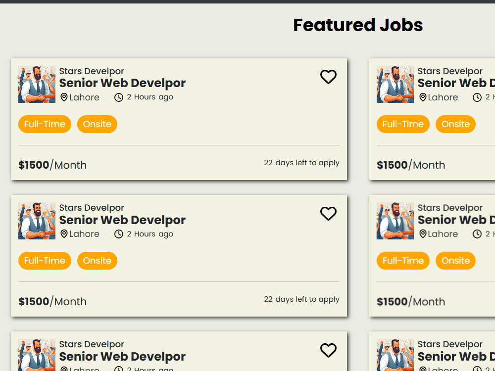Screen dimensions: 495x371
Task: Click Stars Develpor company name in top-left card
Action: pyautogui.click(x=92, y=71)
